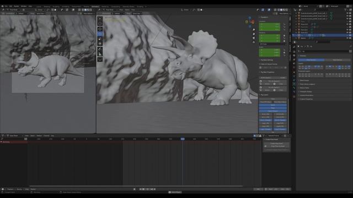Image resolution: width=353 pixels, height=198 pixels.
Task: Select the Cursor tool in viewport toolbar
Action: (100, 24)
